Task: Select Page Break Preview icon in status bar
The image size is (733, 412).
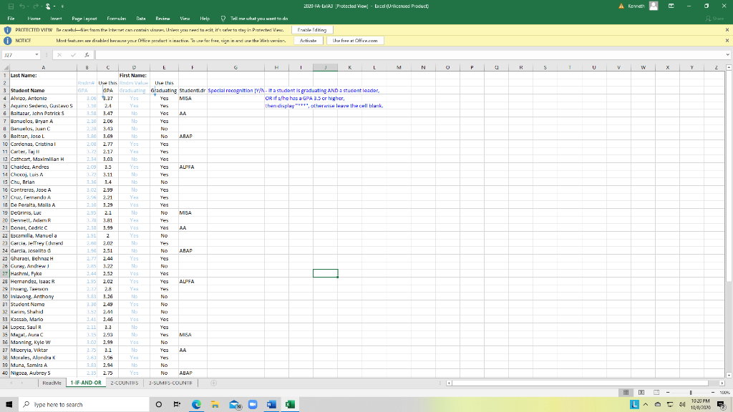Action: pyautogui.click(x=657, y=393)
